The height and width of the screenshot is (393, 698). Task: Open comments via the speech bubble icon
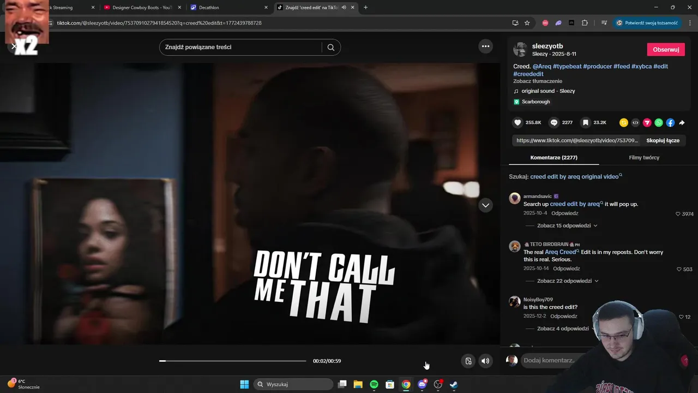[554, 123]
